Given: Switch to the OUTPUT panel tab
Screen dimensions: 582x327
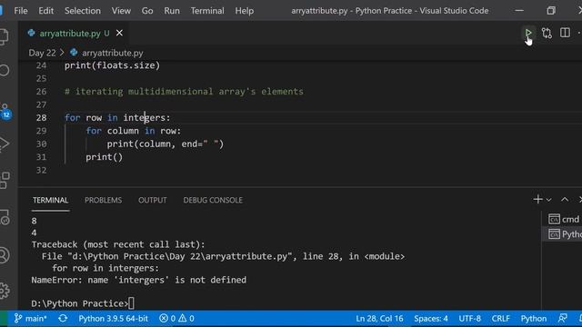Looking at the screenshot, I should coord(153,200).
